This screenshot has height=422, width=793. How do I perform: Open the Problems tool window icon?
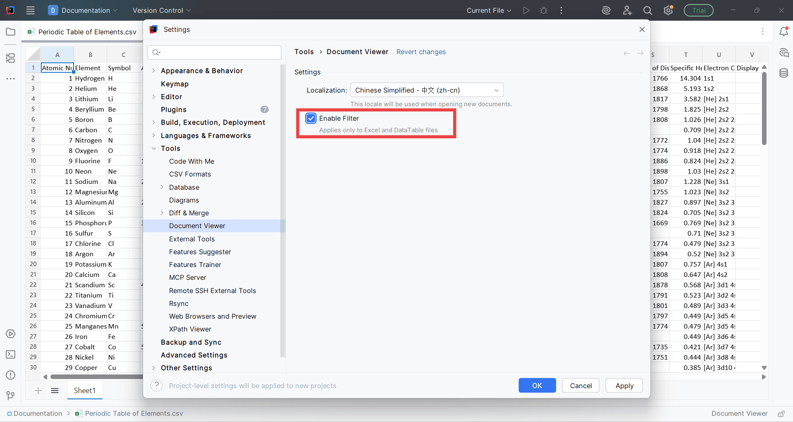pyautogui.click(x=11, y=375)
